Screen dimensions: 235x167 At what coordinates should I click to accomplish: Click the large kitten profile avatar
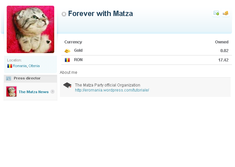(x=30, y=29)
